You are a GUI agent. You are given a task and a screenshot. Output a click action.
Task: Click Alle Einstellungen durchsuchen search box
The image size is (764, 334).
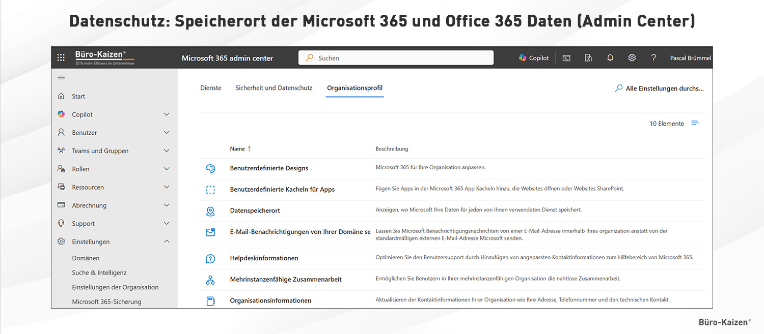click(659, 88)
